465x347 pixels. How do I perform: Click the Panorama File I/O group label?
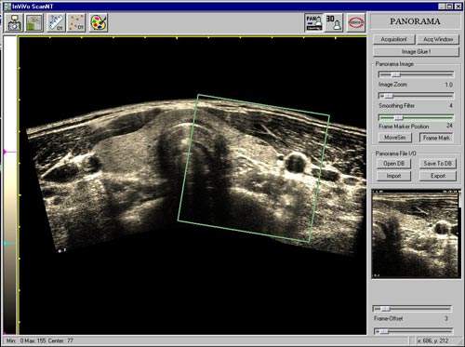(x=396, y=153)
